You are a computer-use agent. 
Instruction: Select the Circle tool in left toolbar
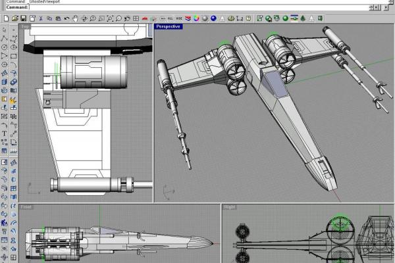tap(5, 47)
